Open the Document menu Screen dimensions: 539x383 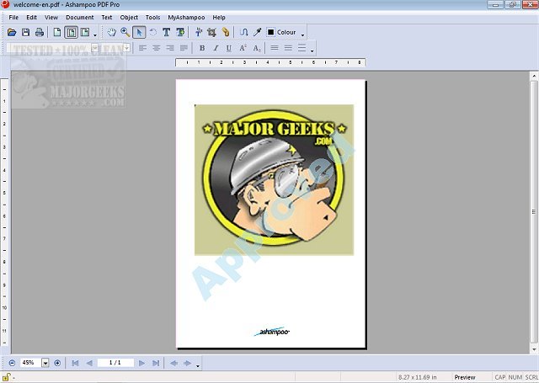[80, 18]
